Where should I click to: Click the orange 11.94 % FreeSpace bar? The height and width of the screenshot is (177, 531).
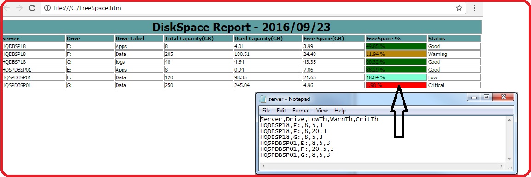coord(396,54)
